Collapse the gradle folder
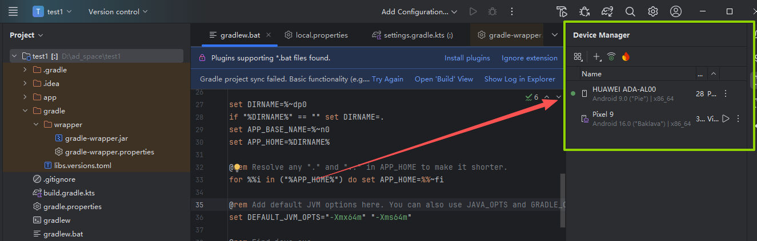 pyautogui.click(x=25, y=111)
